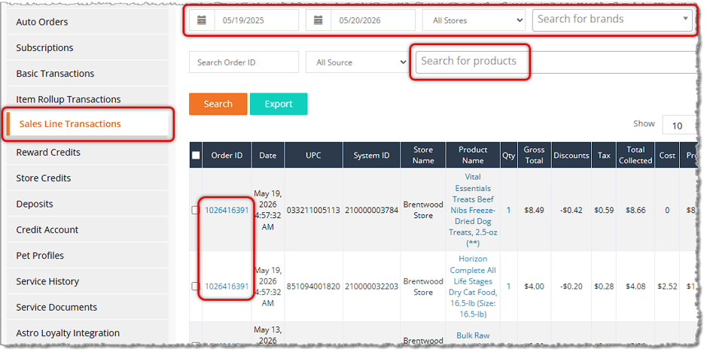Image resolution: width=707 pixels, height=355 pixels.
Task: Select the $0.28 tax cell
Action: [604, 287]
